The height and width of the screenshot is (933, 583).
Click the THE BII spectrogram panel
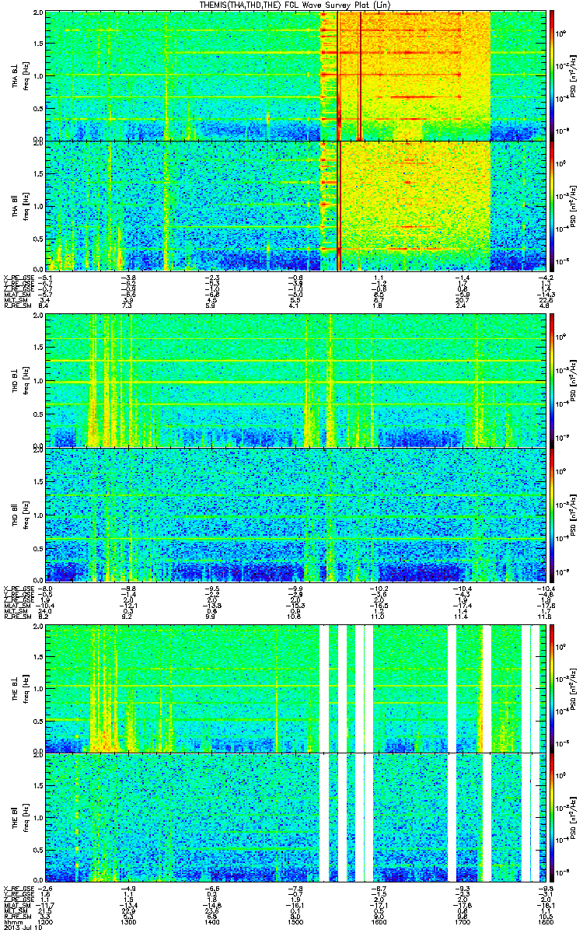point(295,818)
